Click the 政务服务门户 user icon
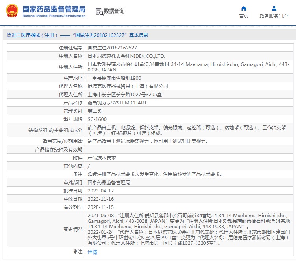The width and height of the screenshot is (296, 262). tap(274, 8)
